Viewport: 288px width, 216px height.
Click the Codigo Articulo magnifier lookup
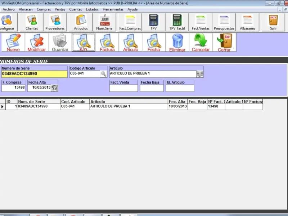click(104, 74)
